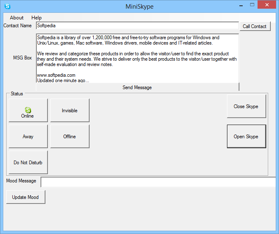Send the message with Send Message button
The width and height of the screenshot is (279, 234).
pos(137,87)
